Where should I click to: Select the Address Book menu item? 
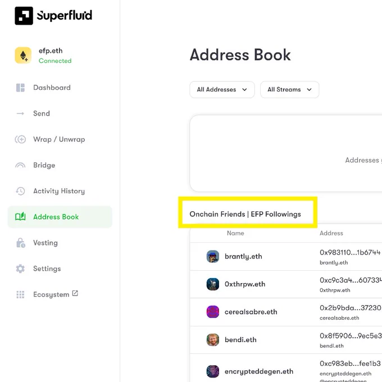pyautogui.click(x=60, y=217)
